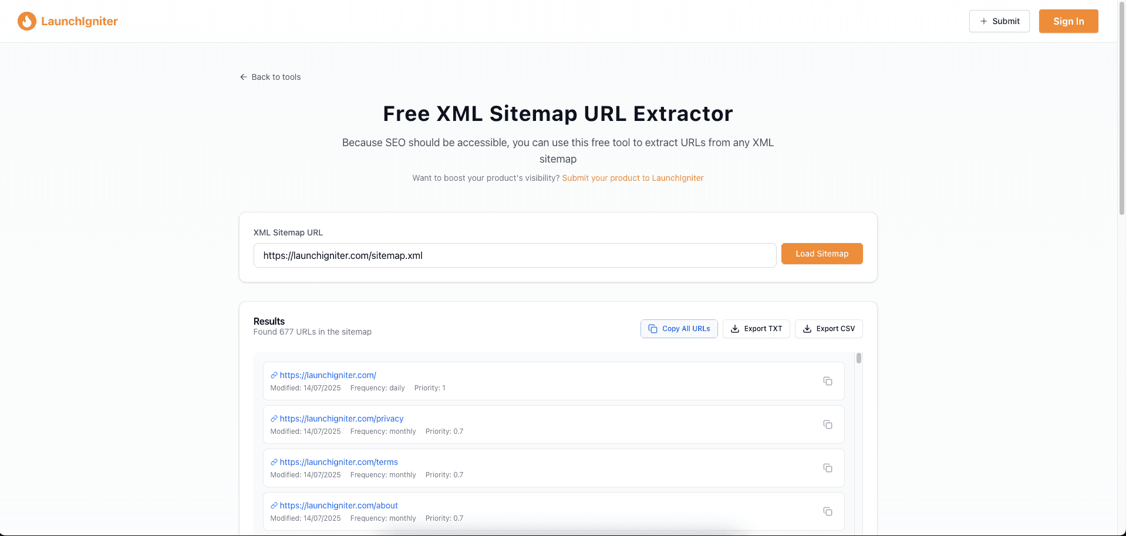Viewport: 1126px width, 536px height.
Task: Click 'Priority: 1' text in first result
Action: (430, 388)
